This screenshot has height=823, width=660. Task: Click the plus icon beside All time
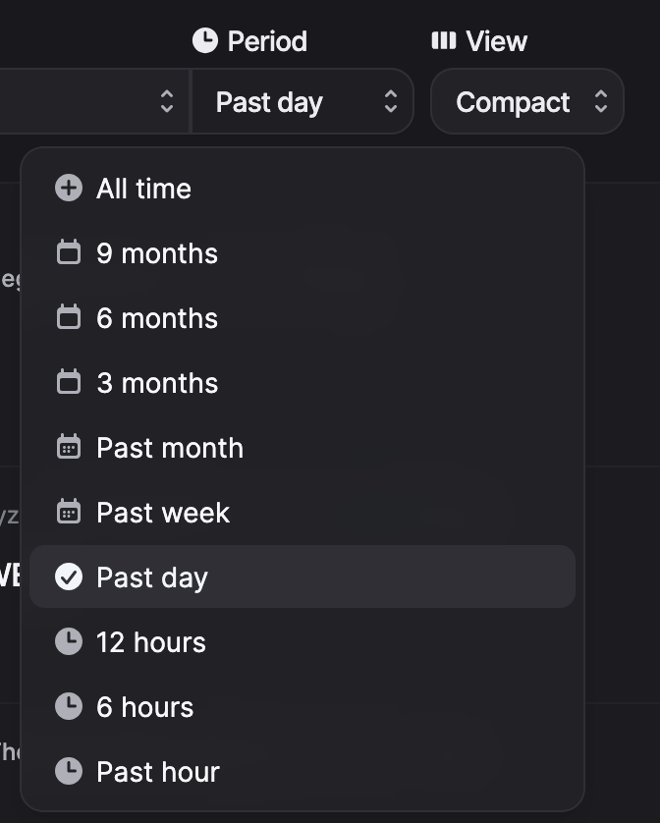tap(68, 189)
